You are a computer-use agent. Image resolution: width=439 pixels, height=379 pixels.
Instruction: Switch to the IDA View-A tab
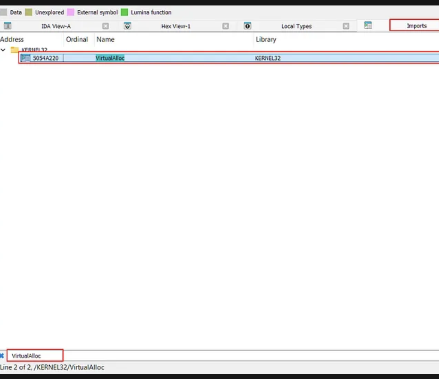tap(56, 26)
